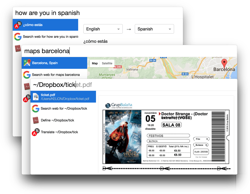Image resolution: width=250 pixels, height=194 pixels.
Task: Click the "dissabte" weekday on the ticket
Action: tap(150, 129)
